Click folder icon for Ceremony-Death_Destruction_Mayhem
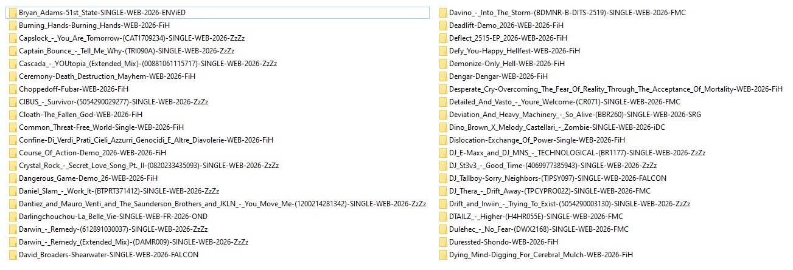Image resolution: width=793 pixels, height=270 pixels. [13, 76]
